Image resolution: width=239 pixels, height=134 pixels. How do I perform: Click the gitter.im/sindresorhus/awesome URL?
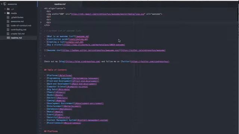(143, 50)
